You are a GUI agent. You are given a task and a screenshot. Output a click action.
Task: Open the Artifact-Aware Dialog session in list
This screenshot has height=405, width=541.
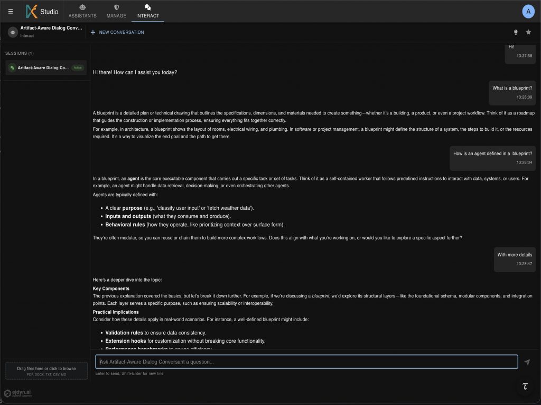pyautogui.click(x=43, y=68)
